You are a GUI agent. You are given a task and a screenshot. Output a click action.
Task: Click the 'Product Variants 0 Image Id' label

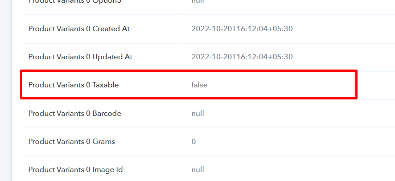tap(75, 170)
